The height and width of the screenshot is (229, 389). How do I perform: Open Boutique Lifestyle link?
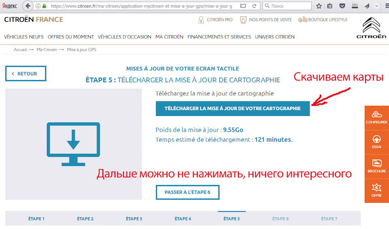[x=323, y=19]
